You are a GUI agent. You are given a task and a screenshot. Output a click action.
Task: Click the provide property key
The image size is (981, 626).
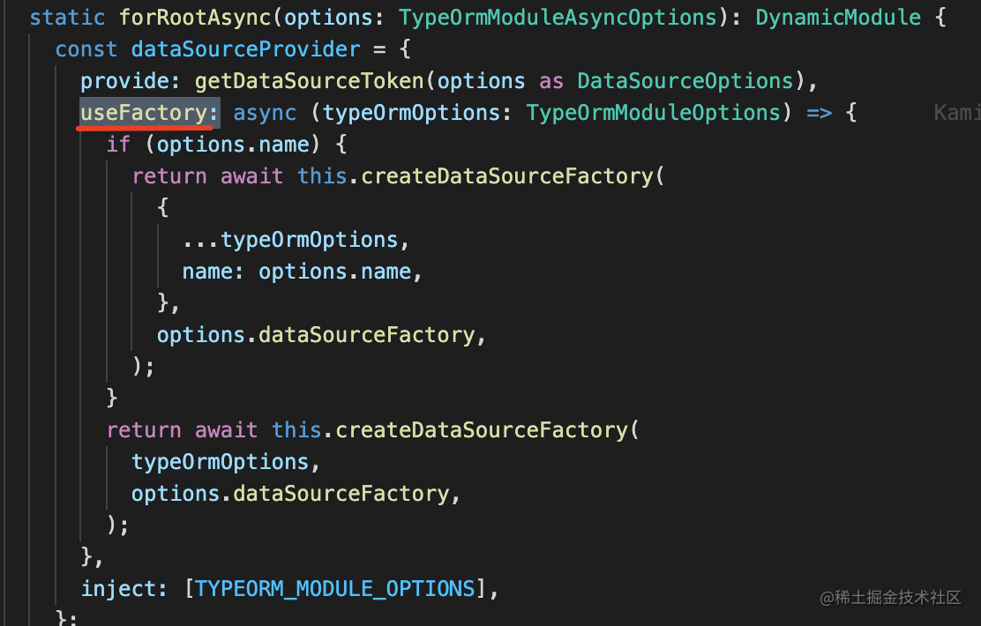point(125,81)
